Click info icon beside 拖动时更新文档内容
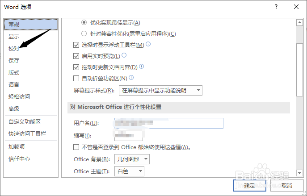The width and height of the screenshot is (307, 196). pos(142,67)
